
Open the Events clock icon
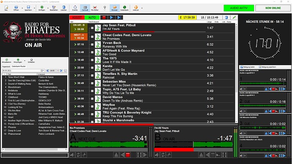pos(75,8)
